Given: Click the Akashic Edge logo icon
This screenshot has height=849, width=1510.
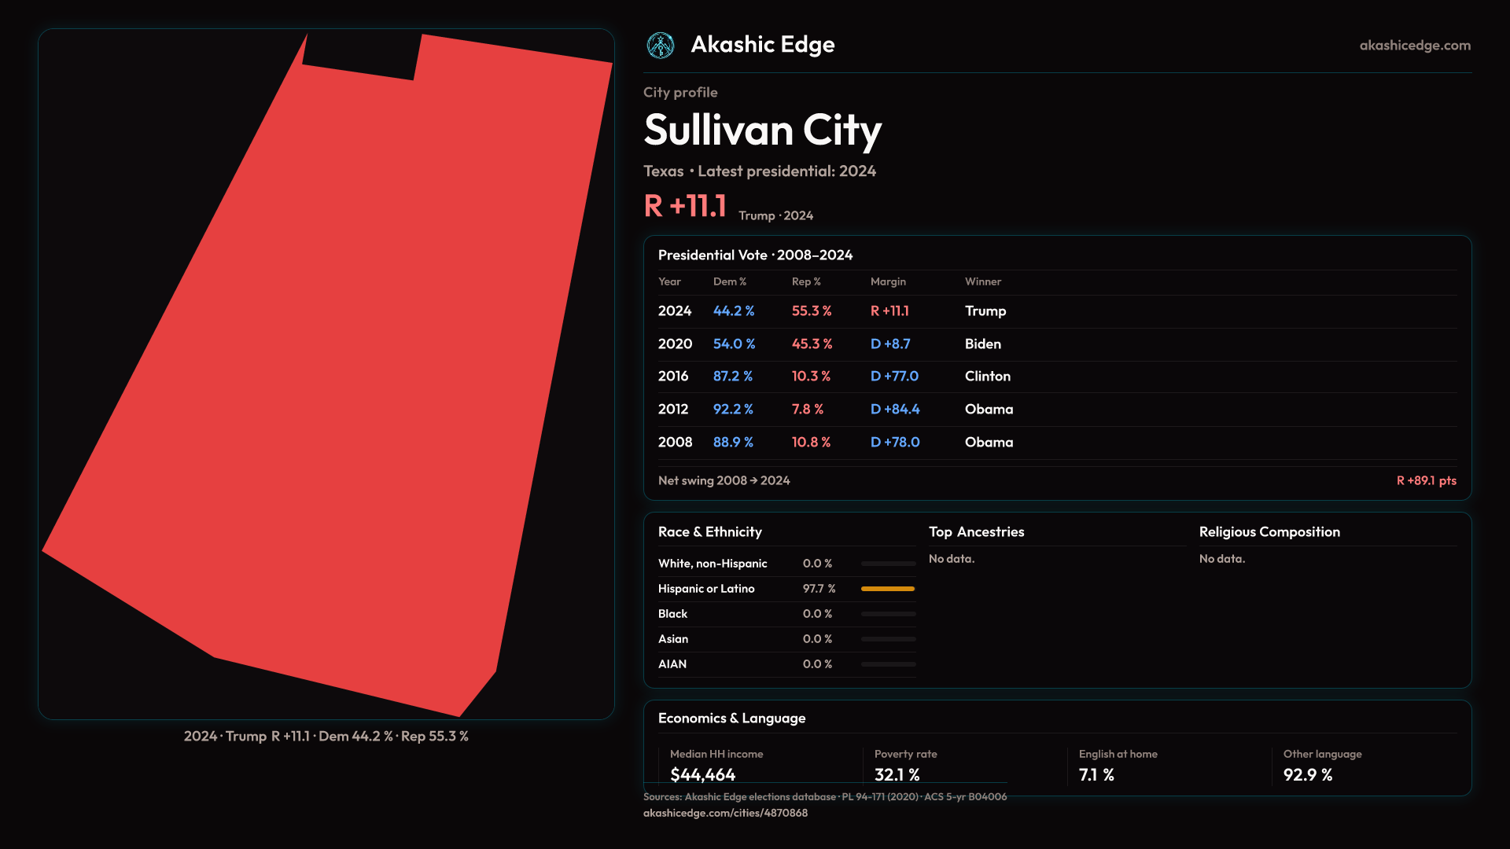Looking at the screenshot, I should pos(661,46).
